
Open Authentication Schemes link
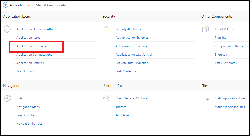click(132, 38)
